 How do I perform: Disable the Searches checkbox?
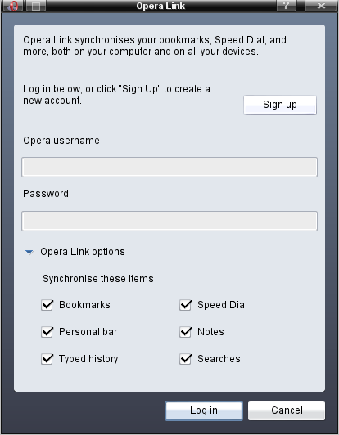pyautogui.click(x=185, y=359)
